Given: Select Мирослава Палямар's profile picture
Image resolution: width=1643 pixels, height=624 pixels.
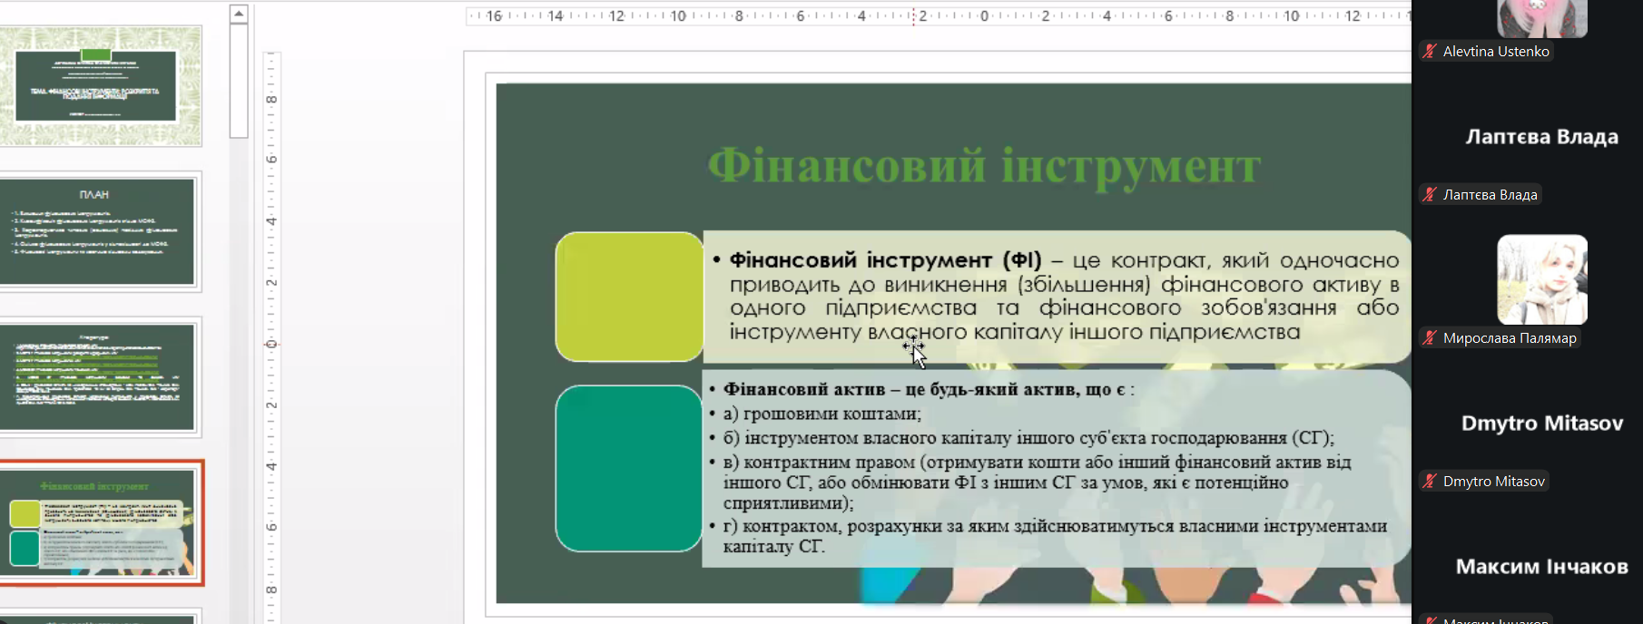Looking at the screenshot, I should tap(1541, 279).
